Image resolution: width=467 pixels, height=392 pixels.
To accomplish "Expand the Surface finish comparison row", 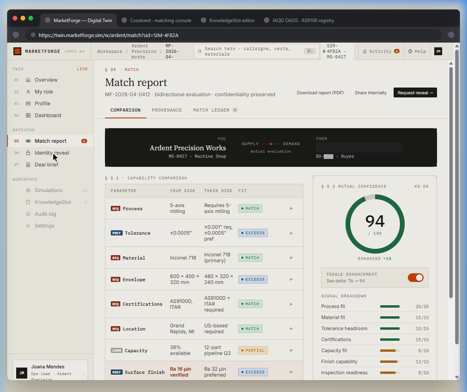I will [291, 372].
